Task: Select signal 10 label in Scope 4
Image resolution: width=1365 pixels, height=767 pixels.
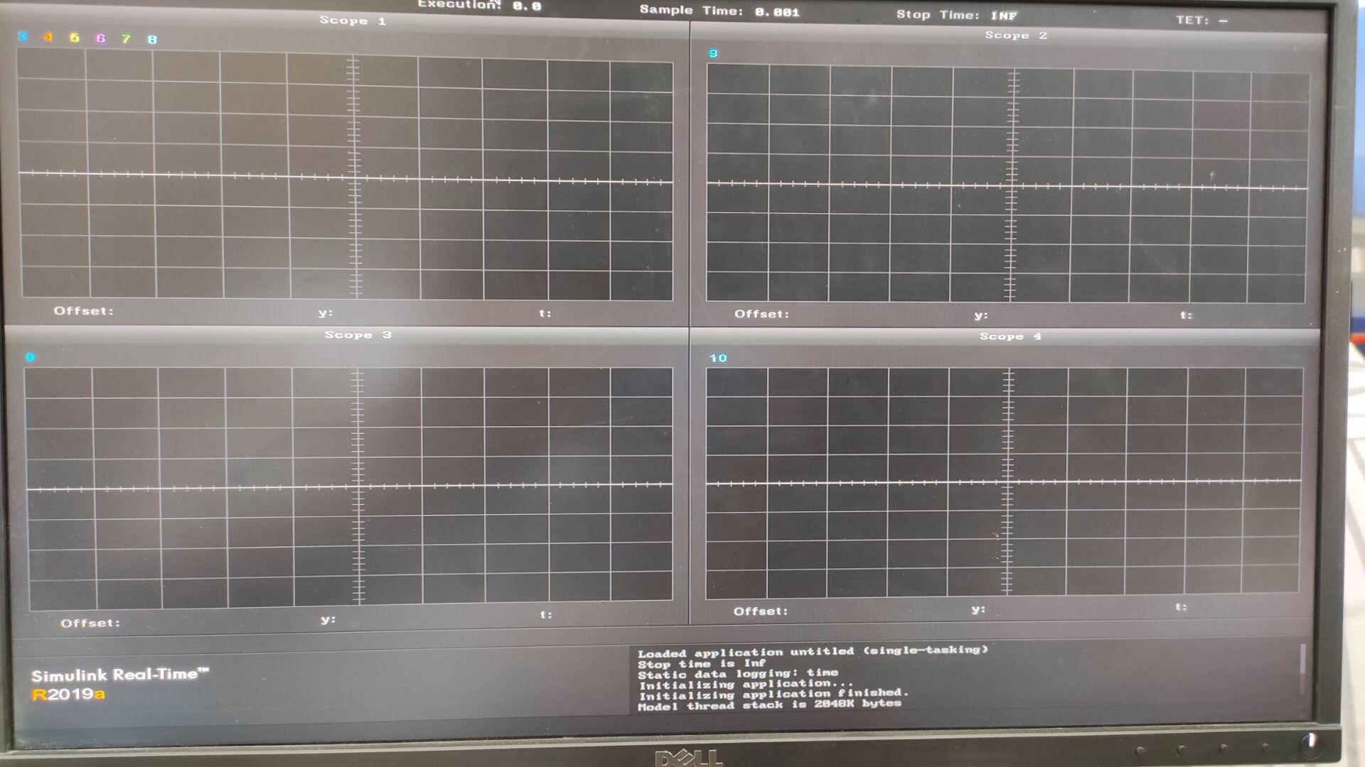Action: (x=718, y=359)
